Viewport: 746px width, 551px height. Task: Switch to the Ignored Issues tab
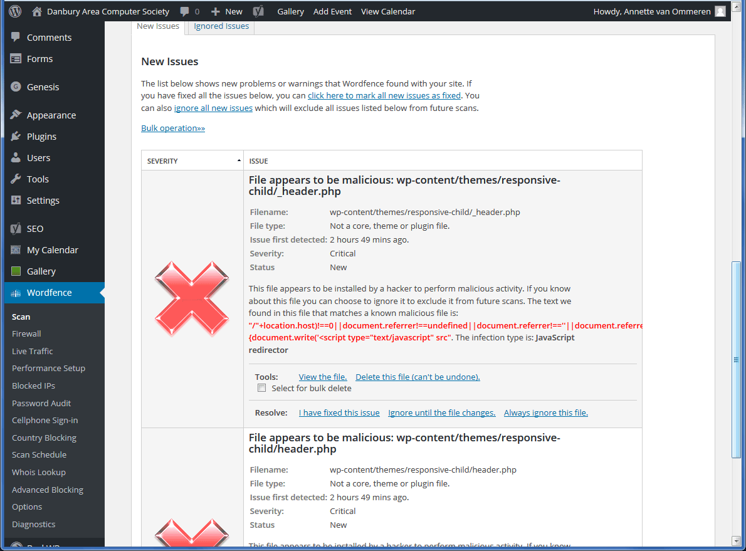pos(221,26)
